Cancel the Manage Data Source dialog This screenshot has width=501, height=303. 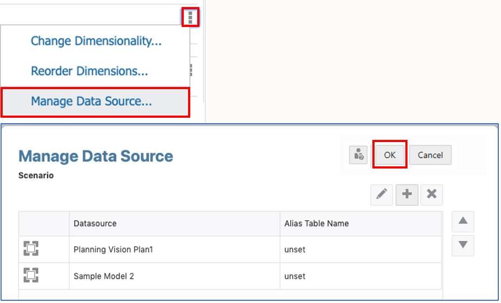click(430, 155)
